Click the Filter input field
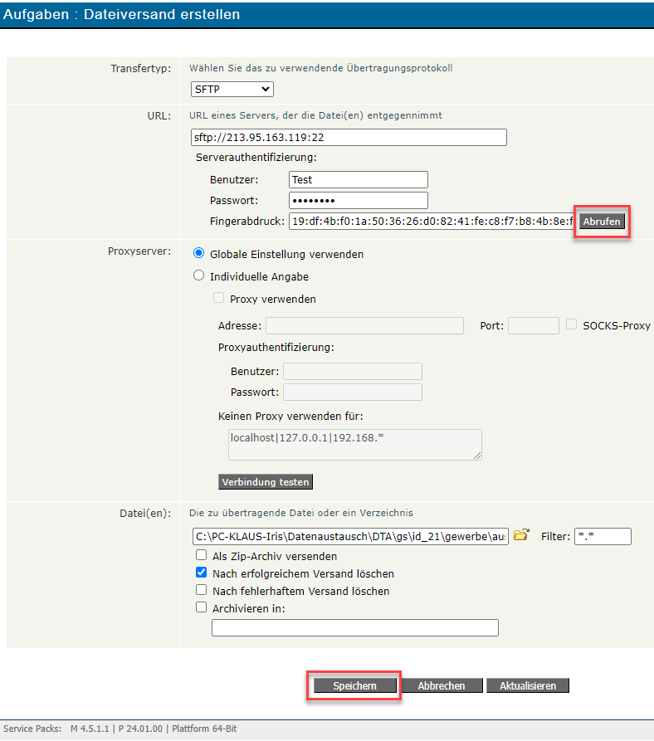Image resolution: width=654 pixels, height=741 pixels. [603, 537]
